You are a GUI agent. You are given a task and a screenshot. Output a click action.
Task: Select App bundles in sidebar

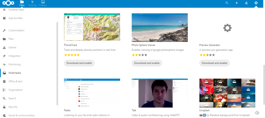(15, 18)
